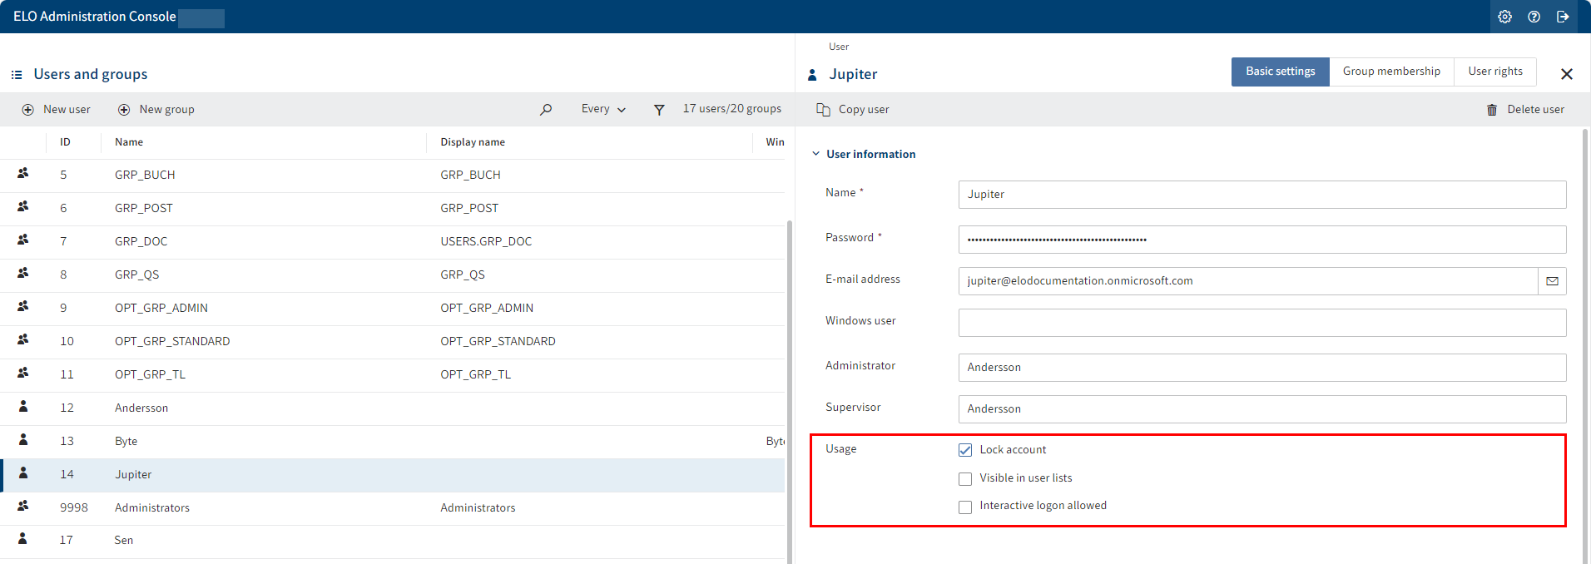Select the GRP_POST display name cell
Screen dimensions: 1591x564
[x=469, y=209]
